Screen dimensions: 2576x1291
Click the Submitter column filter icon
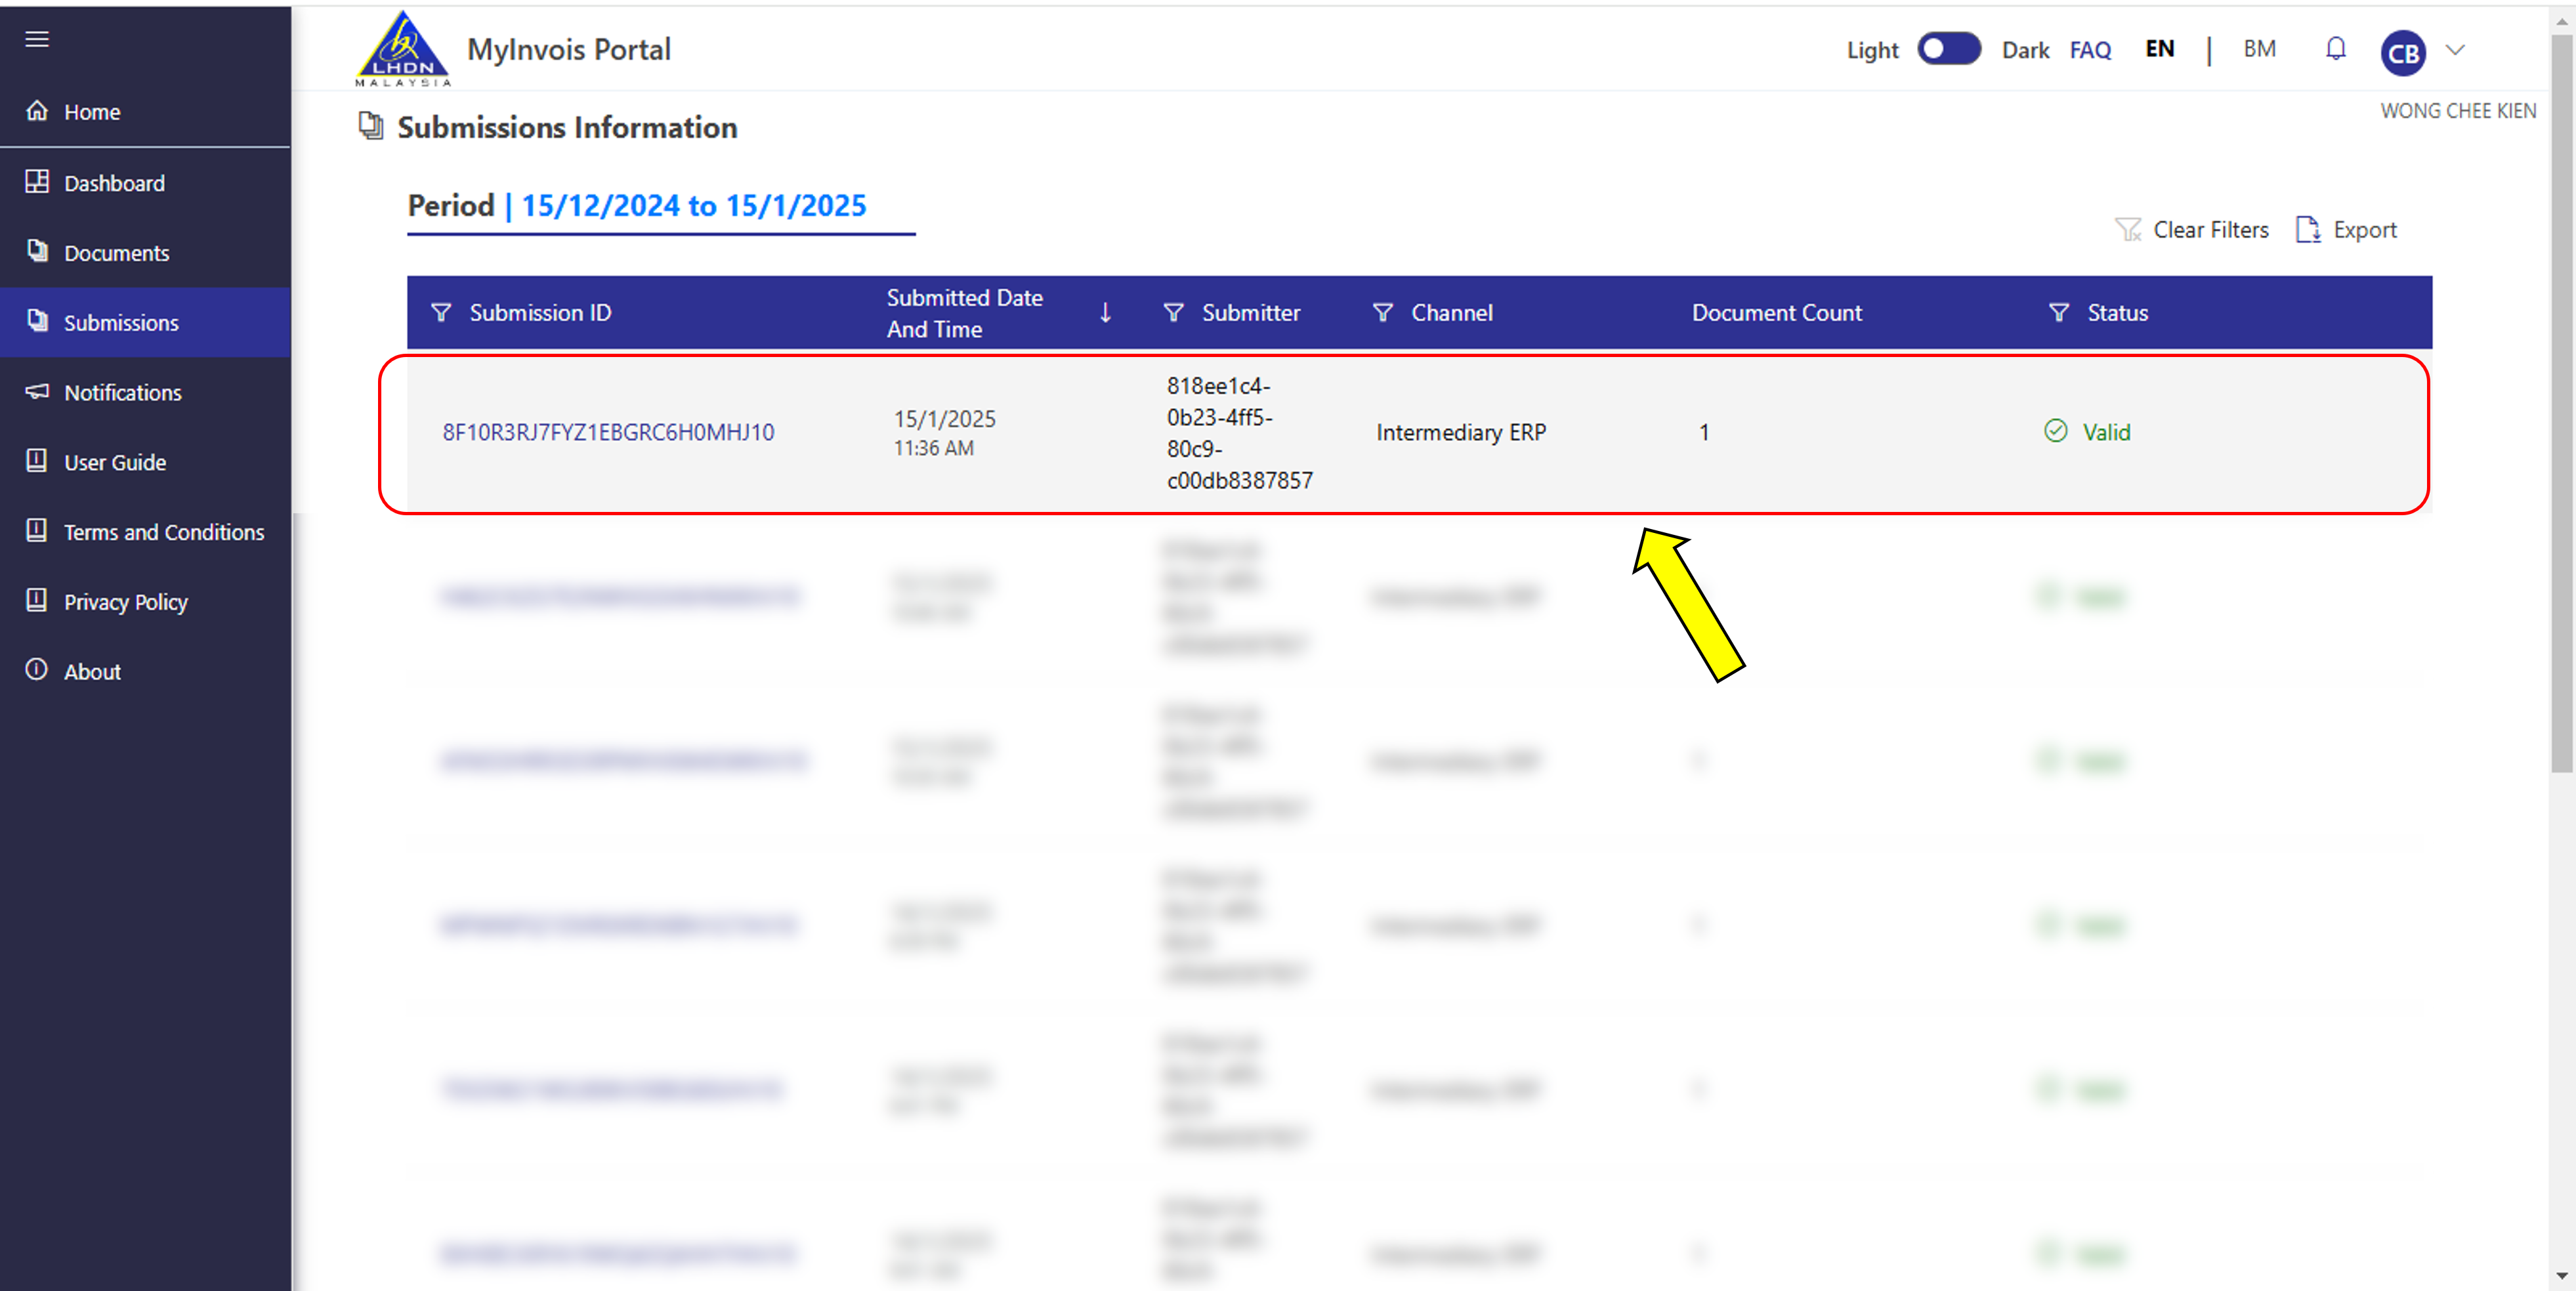(1173, 313)
